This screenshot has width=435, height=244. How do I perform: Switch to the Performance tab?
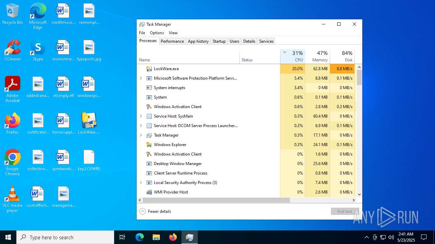click(x=172, y=41)
